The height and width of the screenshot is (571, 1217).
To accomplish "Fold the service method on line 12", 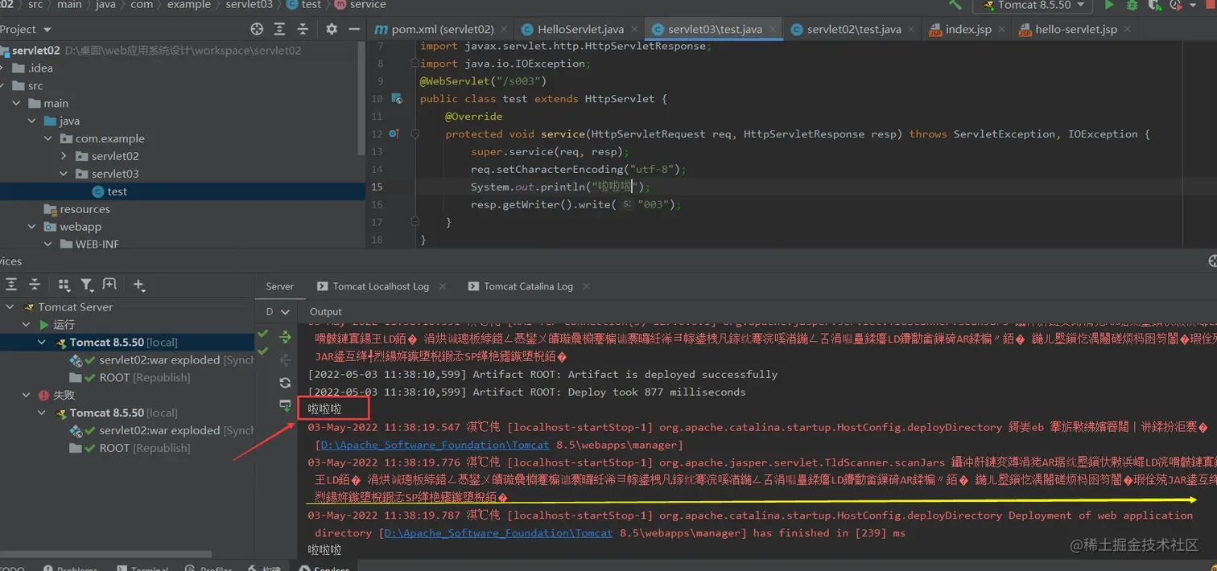I will pos(415,134).
